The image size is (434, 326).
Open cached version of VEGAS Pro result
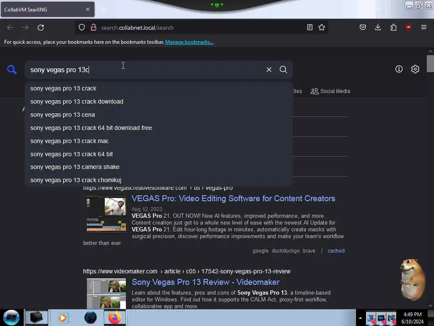tap(336, 251)
